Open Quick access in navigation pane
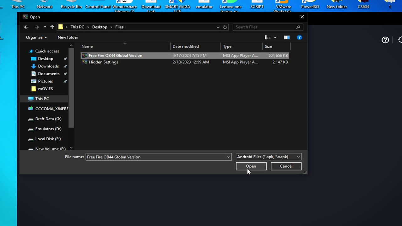Screen dimensions: 402x226 tap(47, 51)
